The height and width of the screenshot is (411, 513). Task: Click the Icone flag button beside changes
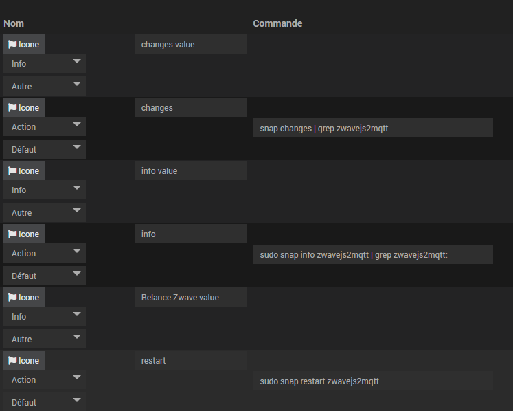(23, 107)
